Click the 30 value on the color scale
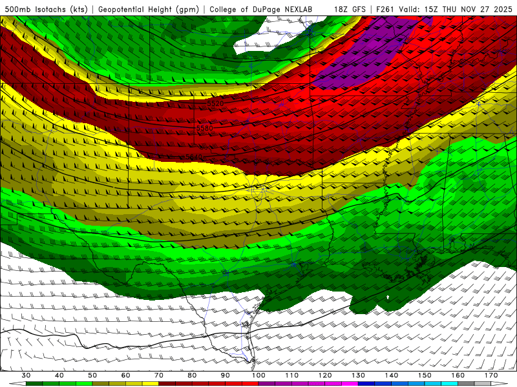517x387 pixels. [x=26, y=375]
